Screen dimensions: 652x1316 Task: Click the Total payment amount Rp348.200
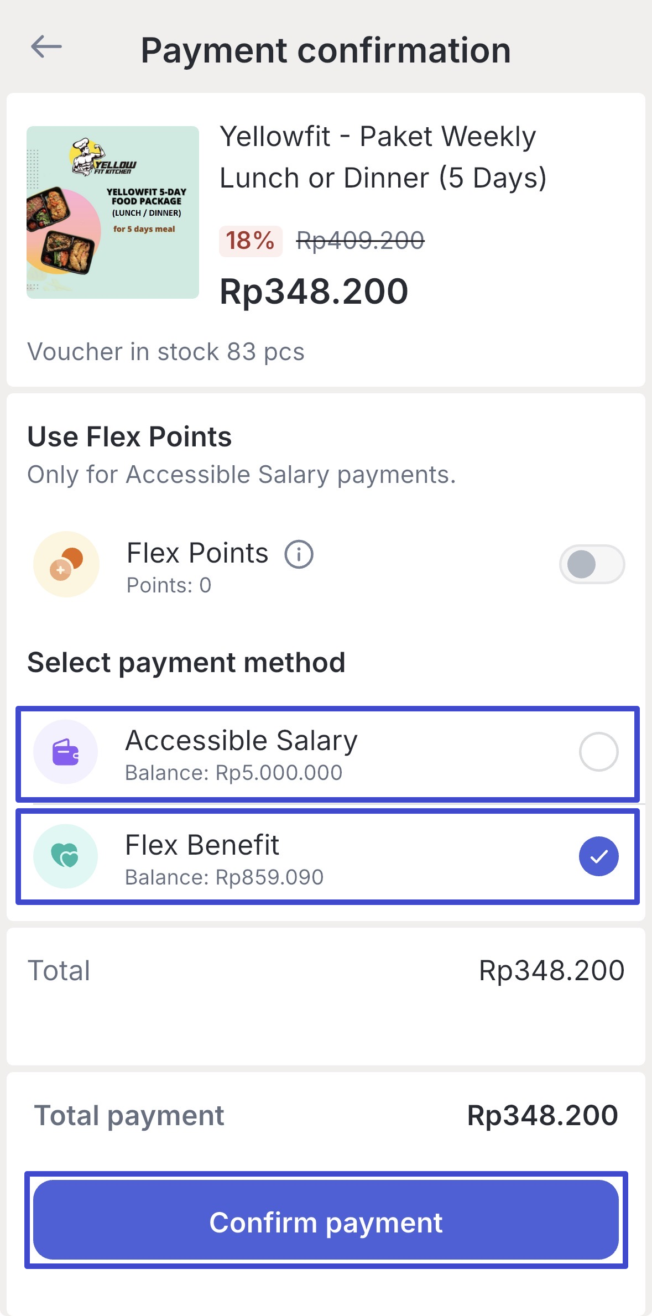(x=542, y=1115)
